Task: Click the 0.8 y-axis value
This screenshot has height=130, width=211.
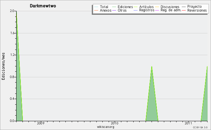Action: click(x=12, y=77)
